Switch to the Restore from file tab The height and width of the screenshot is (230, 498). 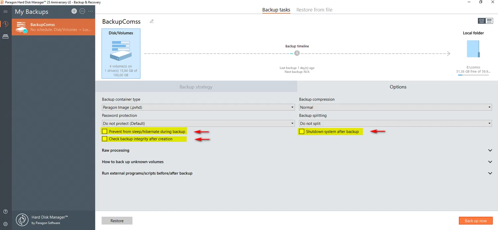(x=314, y=10)
